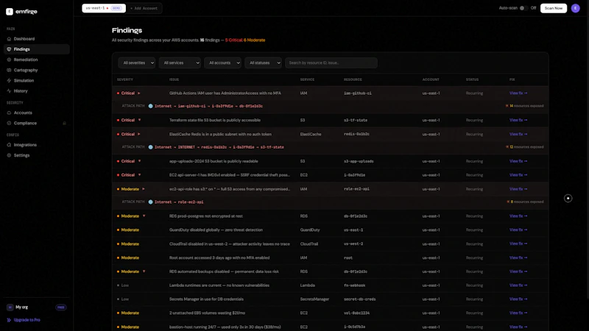Expand the RDS prod-postgres not encrypted arrow
This screenshot has width=589, height=331.
pyautogui.click(x=144, y=216)
